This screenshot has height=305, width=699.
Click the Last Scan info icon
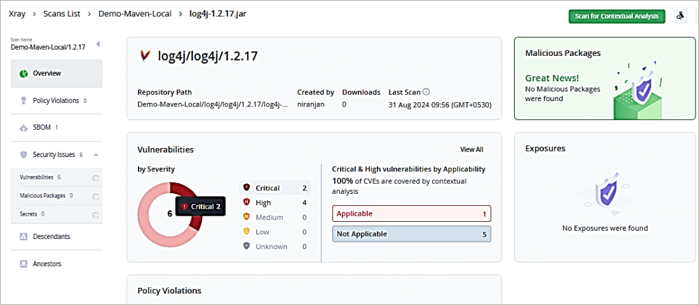pos(426,92)
